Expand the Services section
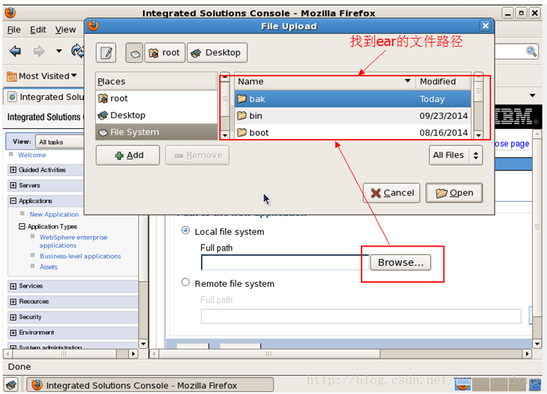 click(x=13, y=286)
